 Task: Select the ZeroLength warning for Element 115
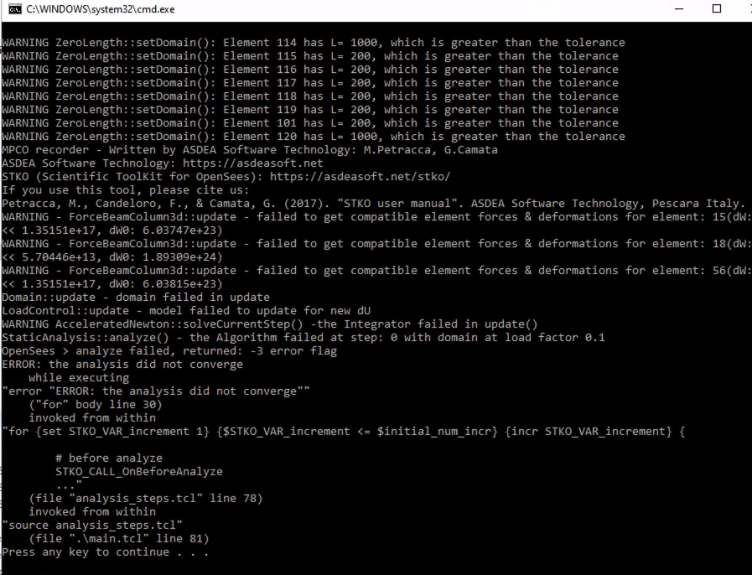310,56
